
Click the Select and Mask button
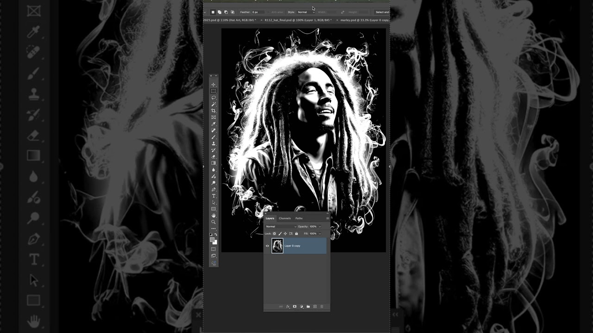383,12
